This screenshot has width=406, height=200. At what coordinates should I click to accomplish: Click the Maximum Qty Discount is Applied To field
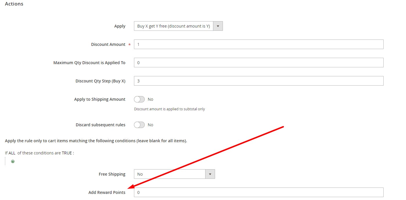click(x=258, y=63)
